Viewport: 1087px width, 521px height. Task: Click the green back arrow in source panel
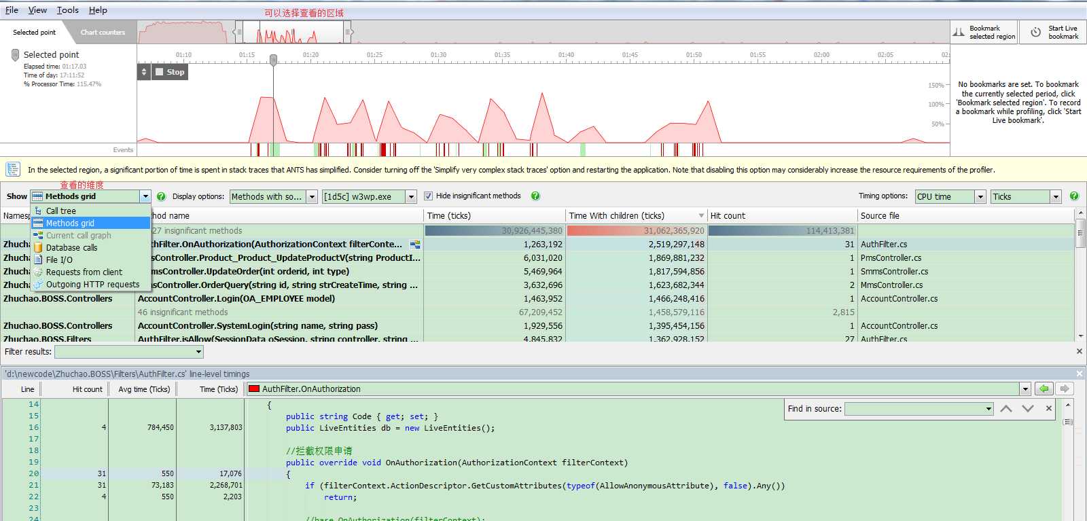click(x=1044, y=389)
